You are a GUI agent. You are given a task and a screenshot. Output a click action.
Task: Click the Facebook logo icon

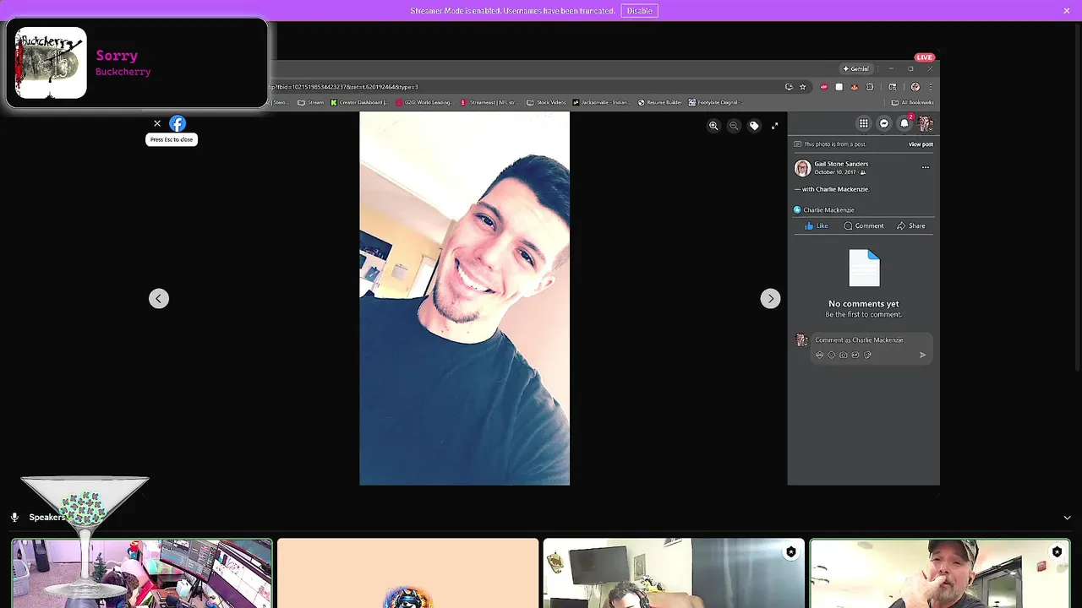click(178, 123)
